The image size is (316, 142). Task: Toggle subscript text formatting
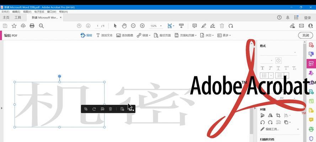[x=294, y=68]
